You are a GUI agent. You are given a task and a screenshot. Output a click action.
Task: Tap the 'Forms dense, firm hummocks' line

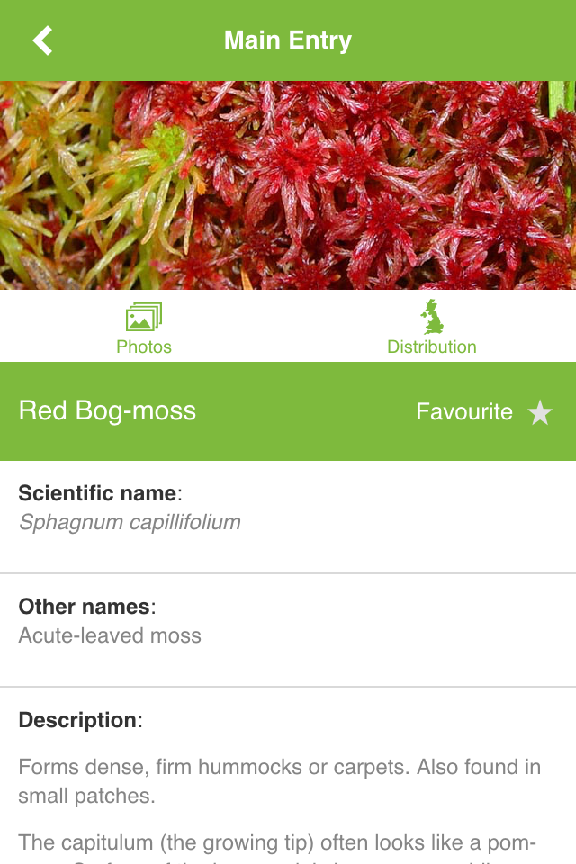click(x=279, y=767)
